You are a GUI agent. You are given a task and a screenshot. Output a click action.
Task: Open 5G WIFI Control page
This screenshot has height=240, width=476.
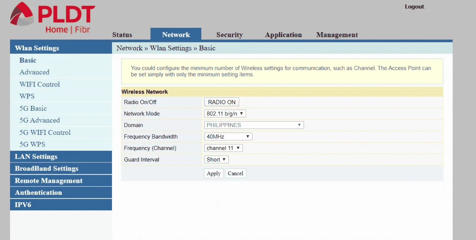(45, 132)
